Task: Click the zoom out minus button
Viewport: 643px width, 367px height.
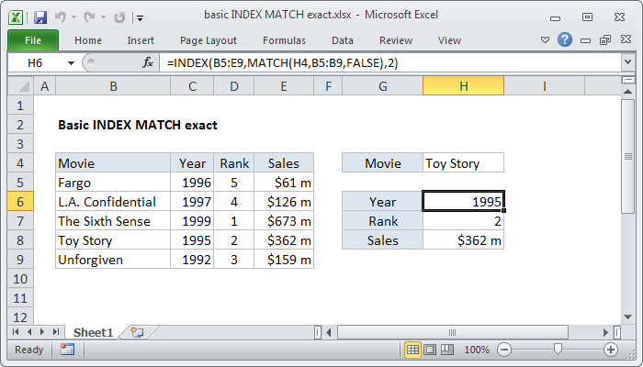Action: (x=505, y=350)
